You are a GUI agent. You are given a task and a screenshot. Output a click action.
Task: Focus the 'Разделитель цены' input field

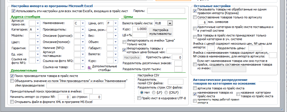point(255,48)
